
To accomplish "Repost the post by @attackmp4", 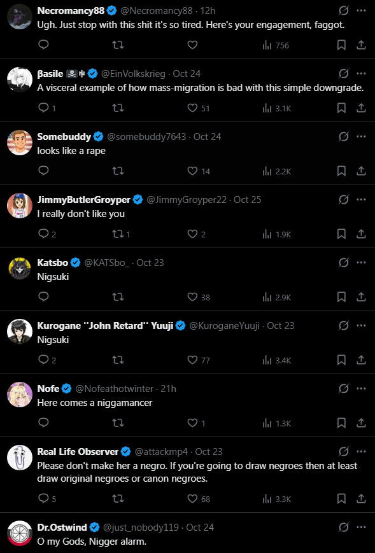I will (x=118, y=498).
